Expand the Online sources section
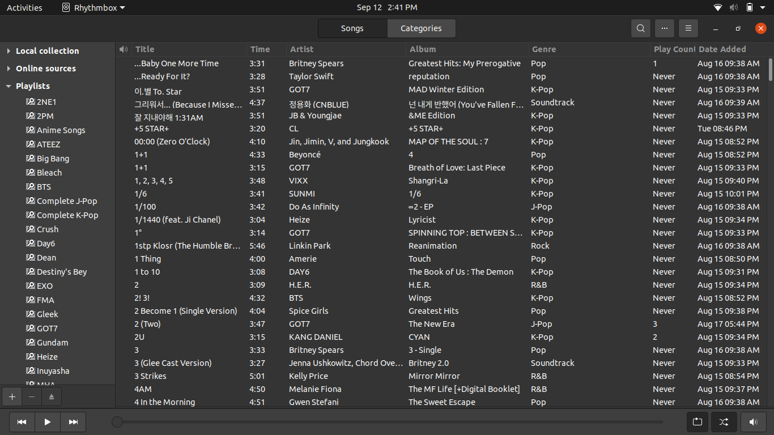This screenshot has height=435, width=774. (x=8, y=69)
